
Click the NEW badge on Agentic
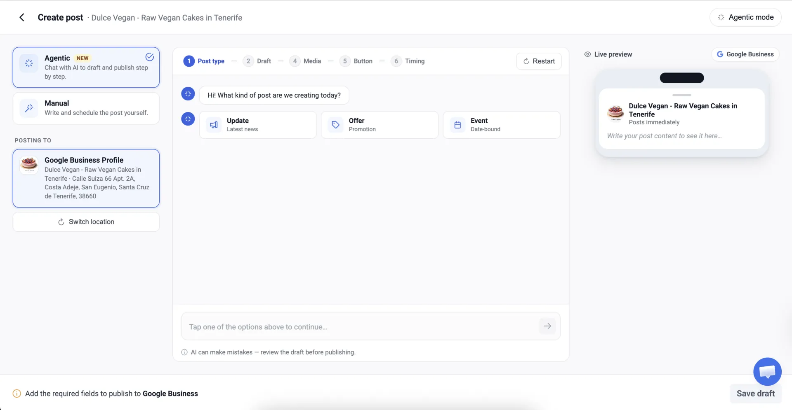[x=82, y=58]
